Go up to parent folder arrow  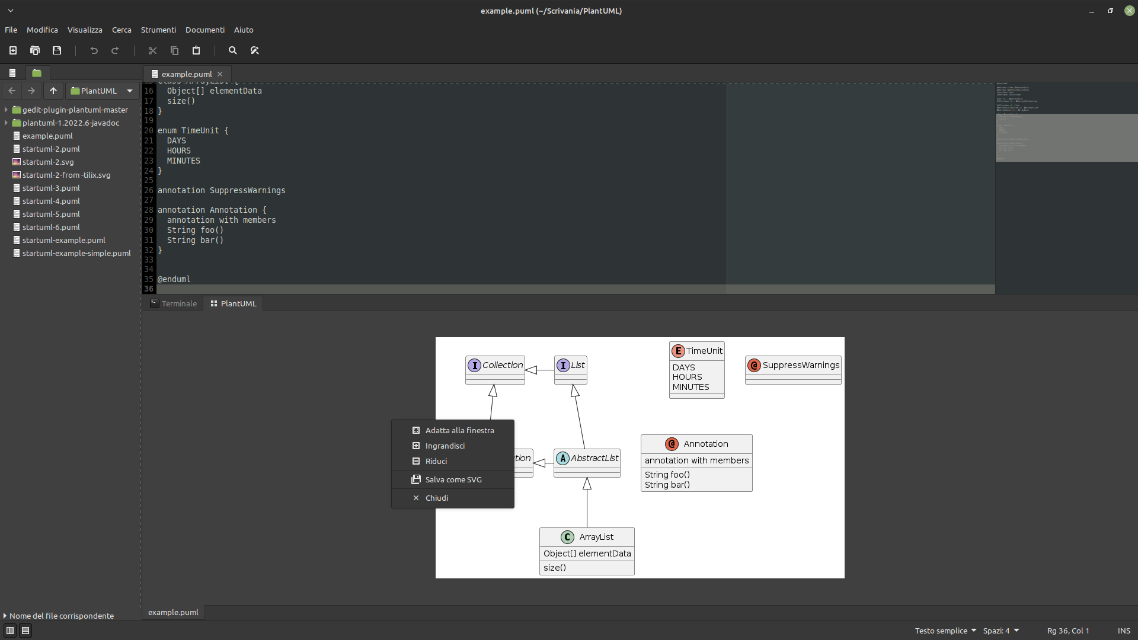53,91
